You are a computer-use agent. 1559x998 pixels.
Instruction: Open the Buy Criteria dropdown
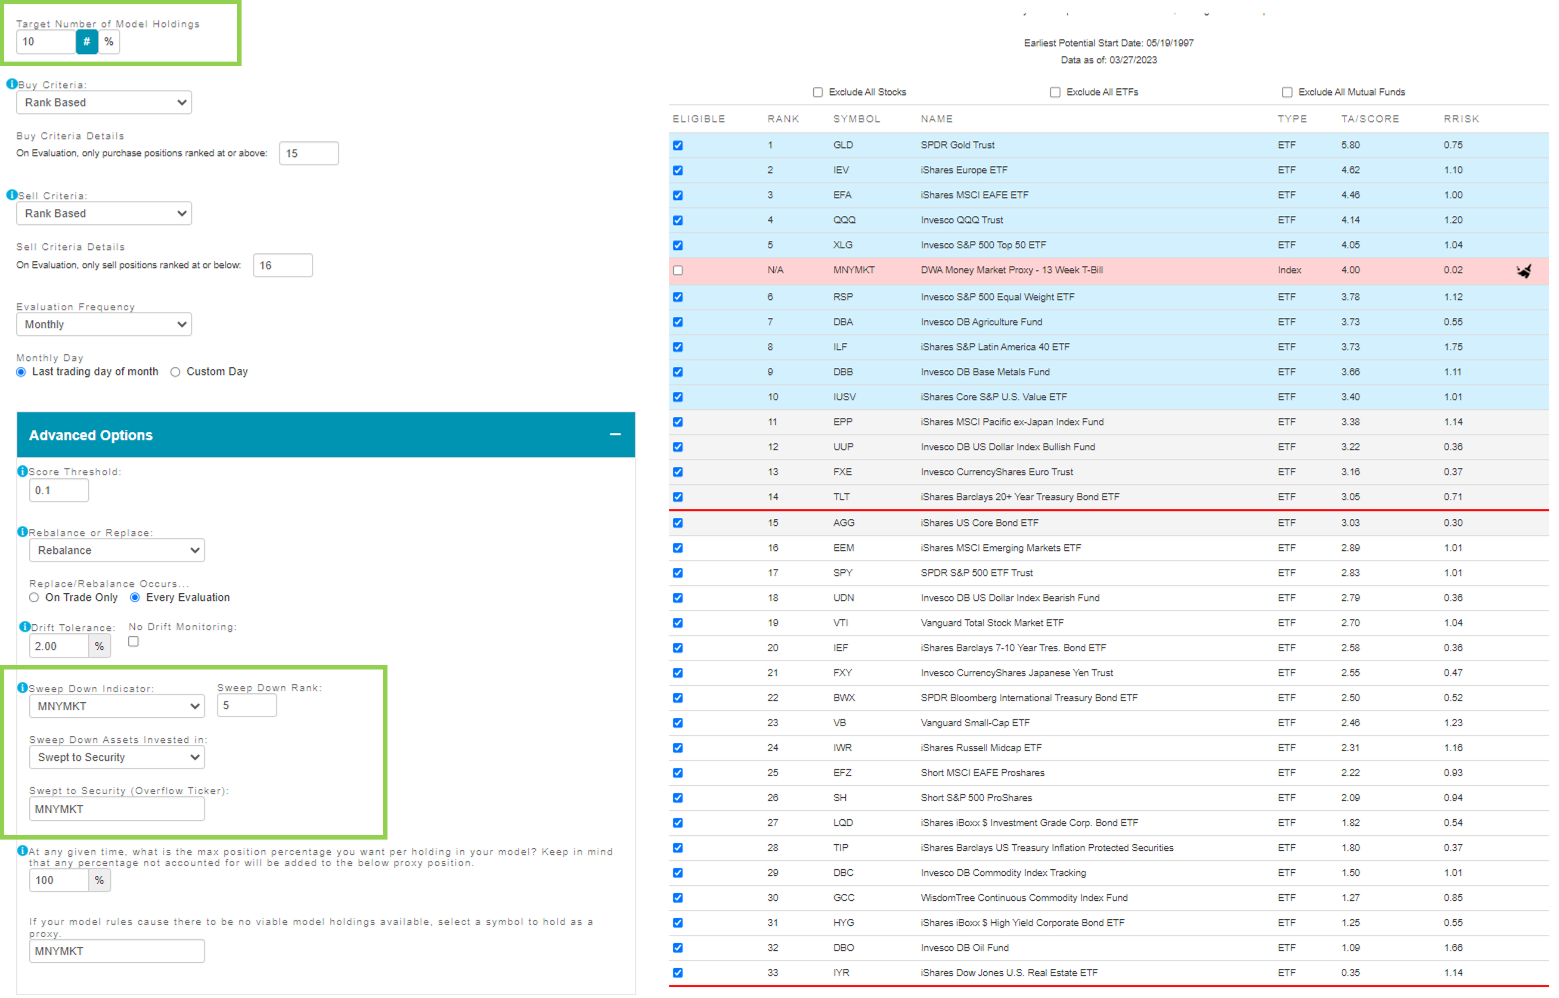click(104, 102)
